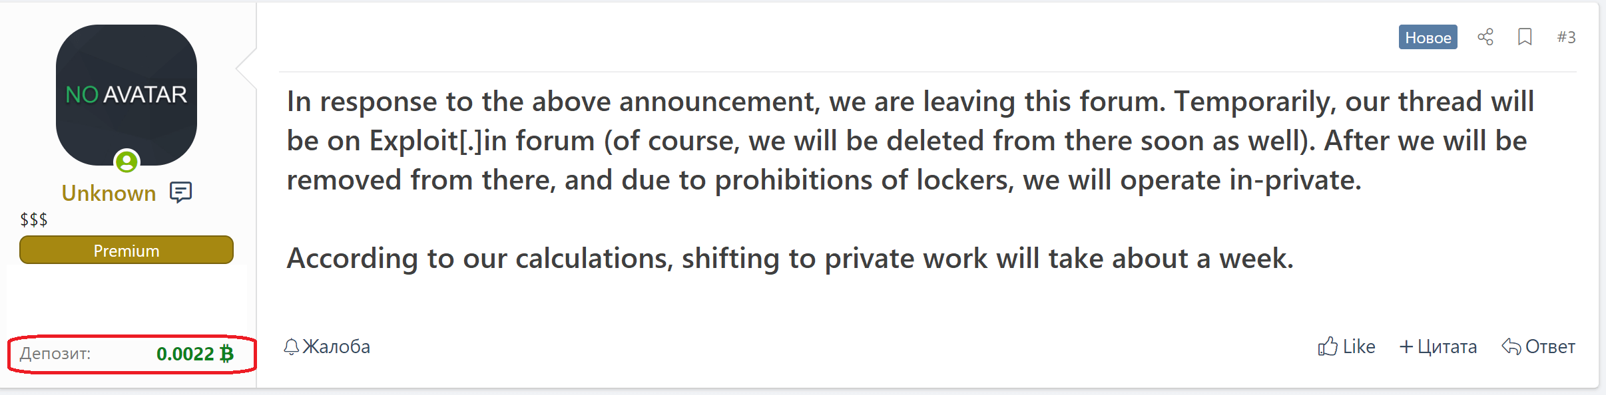
Task: Click the blue Новое badge
Action: (x=1428, y=37)
